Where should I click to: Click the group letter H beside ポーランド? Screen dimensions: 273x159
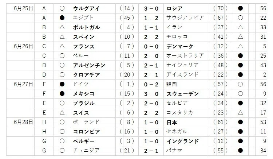[x=44, y=122]
